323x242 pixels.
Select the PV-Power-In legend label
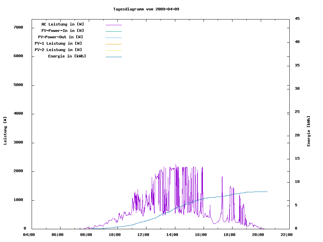(x=63, y=31)
